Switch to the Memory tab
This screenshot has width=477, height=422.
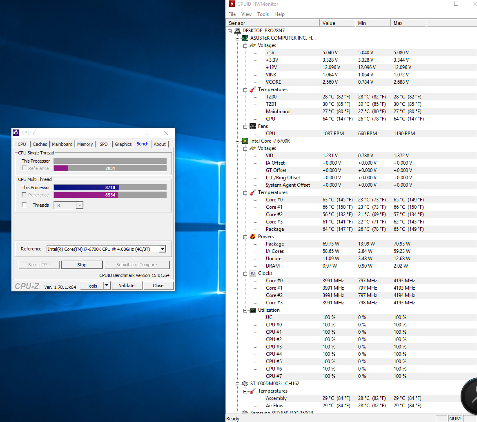[x=85, y=144]
